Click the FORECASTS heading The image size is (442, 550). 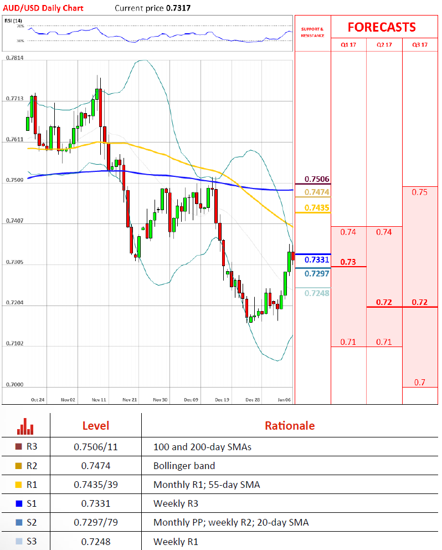coord(382,27)
